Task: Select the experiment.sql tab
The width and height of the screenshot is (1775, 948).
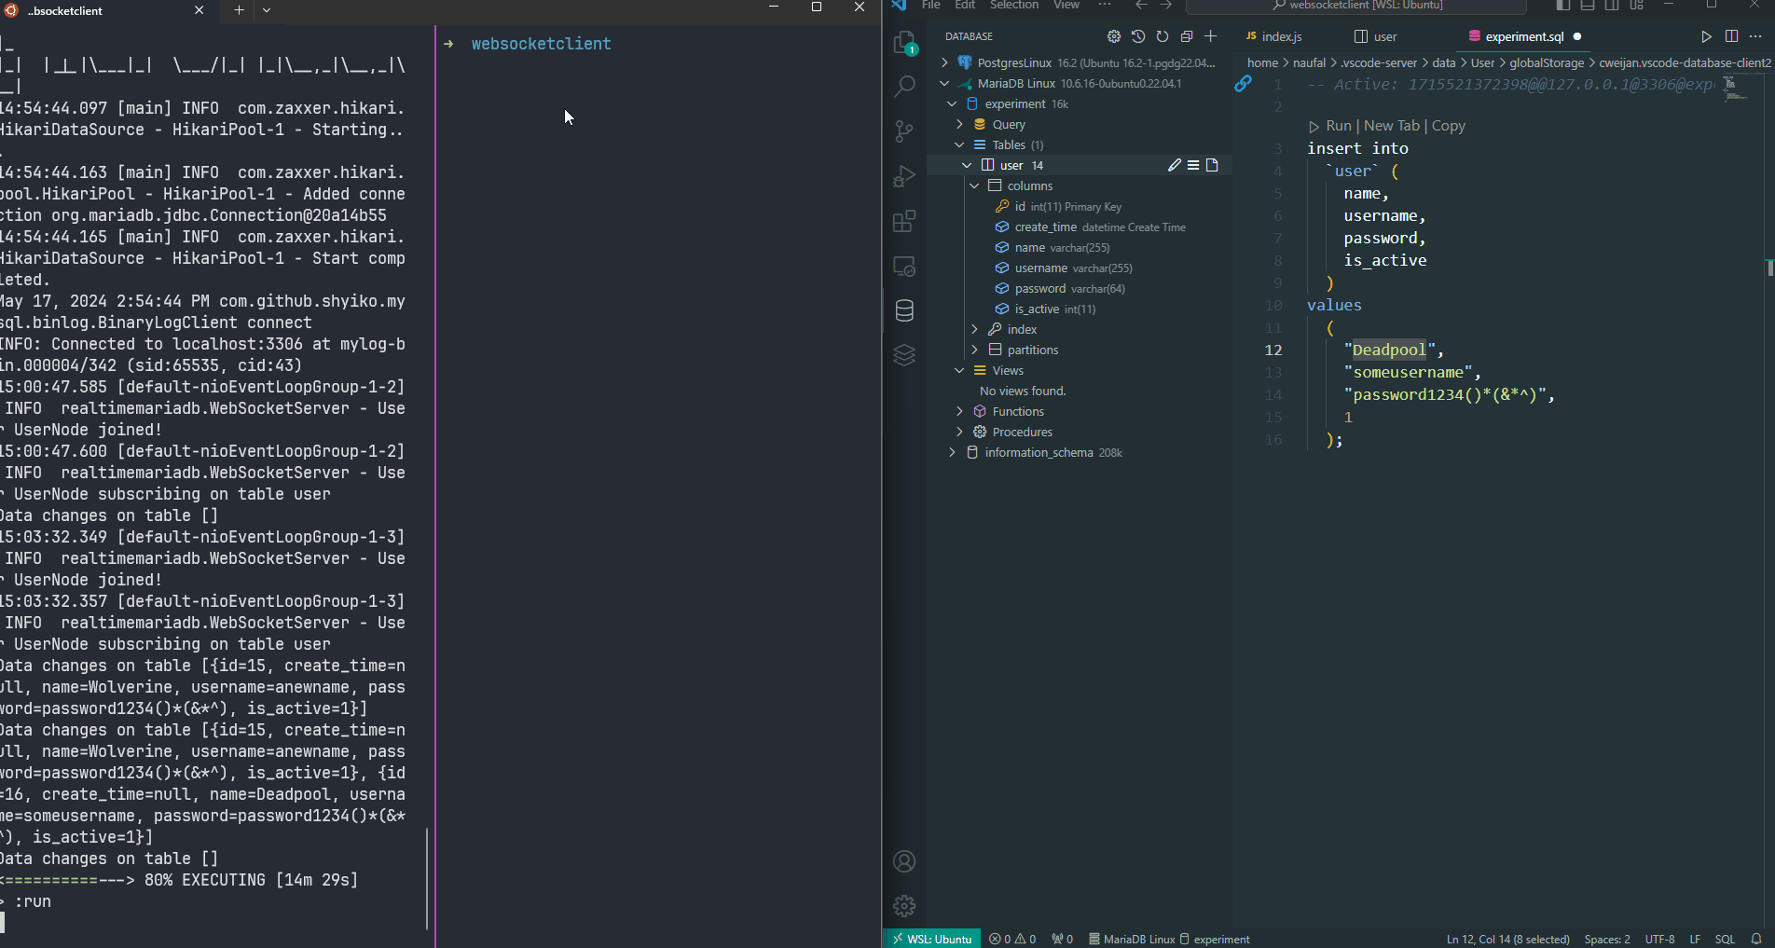Action: (x=1524, y=36)
